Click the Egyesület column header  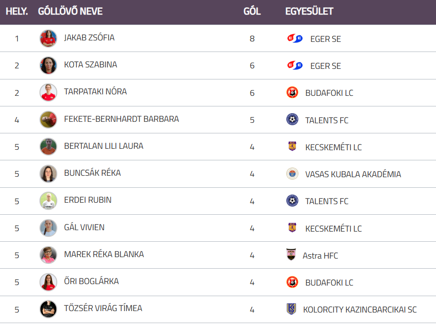pyautogui.click(x=309, y=12)
